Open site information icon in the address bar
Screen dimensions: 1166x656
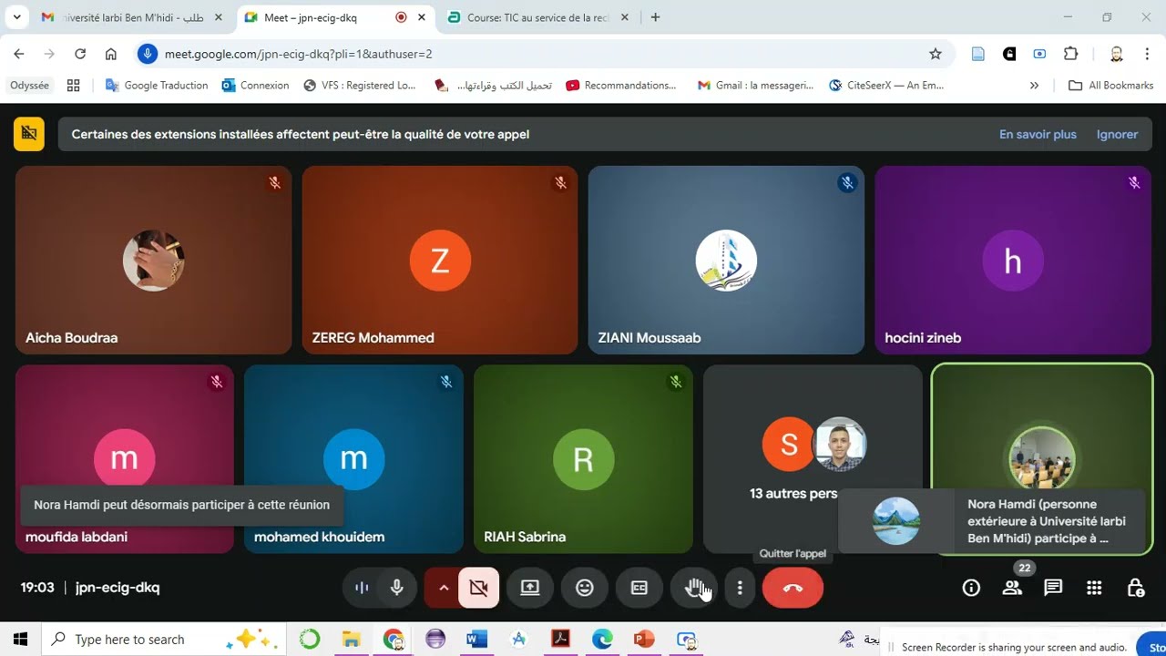[x=148, y=54]
